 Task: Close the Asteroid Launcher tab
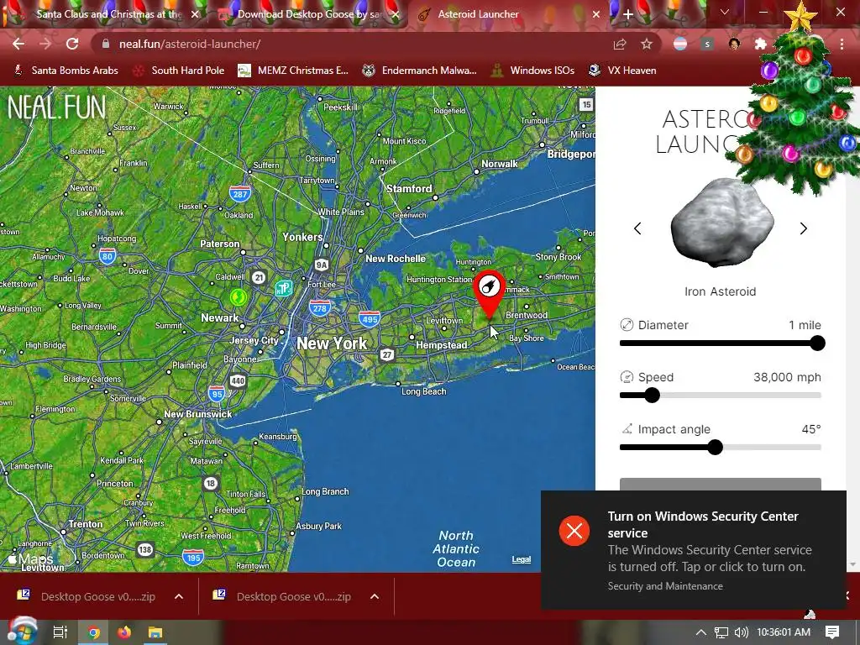click(596, 15)
